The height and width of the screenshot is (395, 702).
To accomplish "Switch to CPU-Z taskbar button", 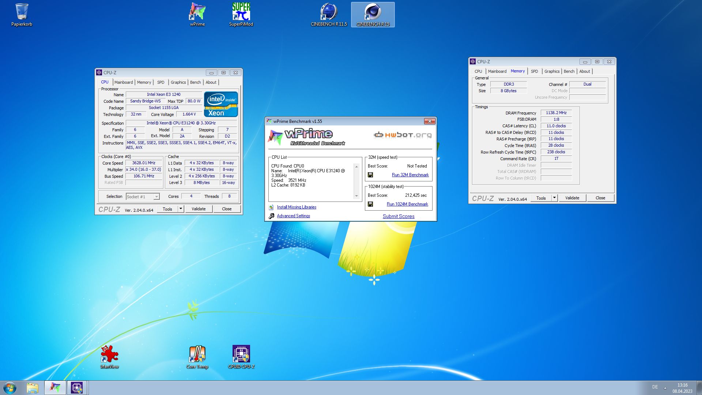I will (x=77, y=388).
